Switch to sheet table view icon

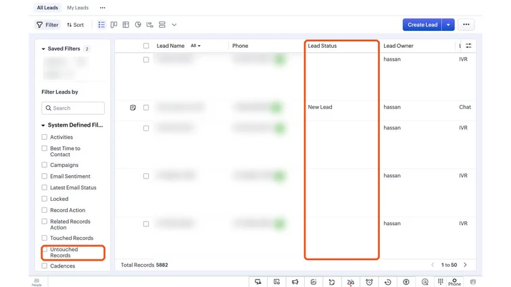click(126, 25)
